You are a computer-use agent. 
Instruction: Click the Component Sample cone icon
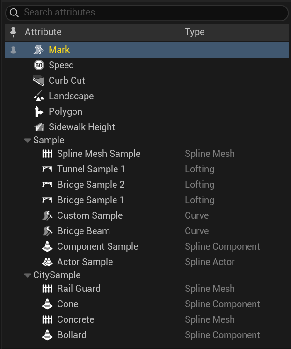[47, 246]
